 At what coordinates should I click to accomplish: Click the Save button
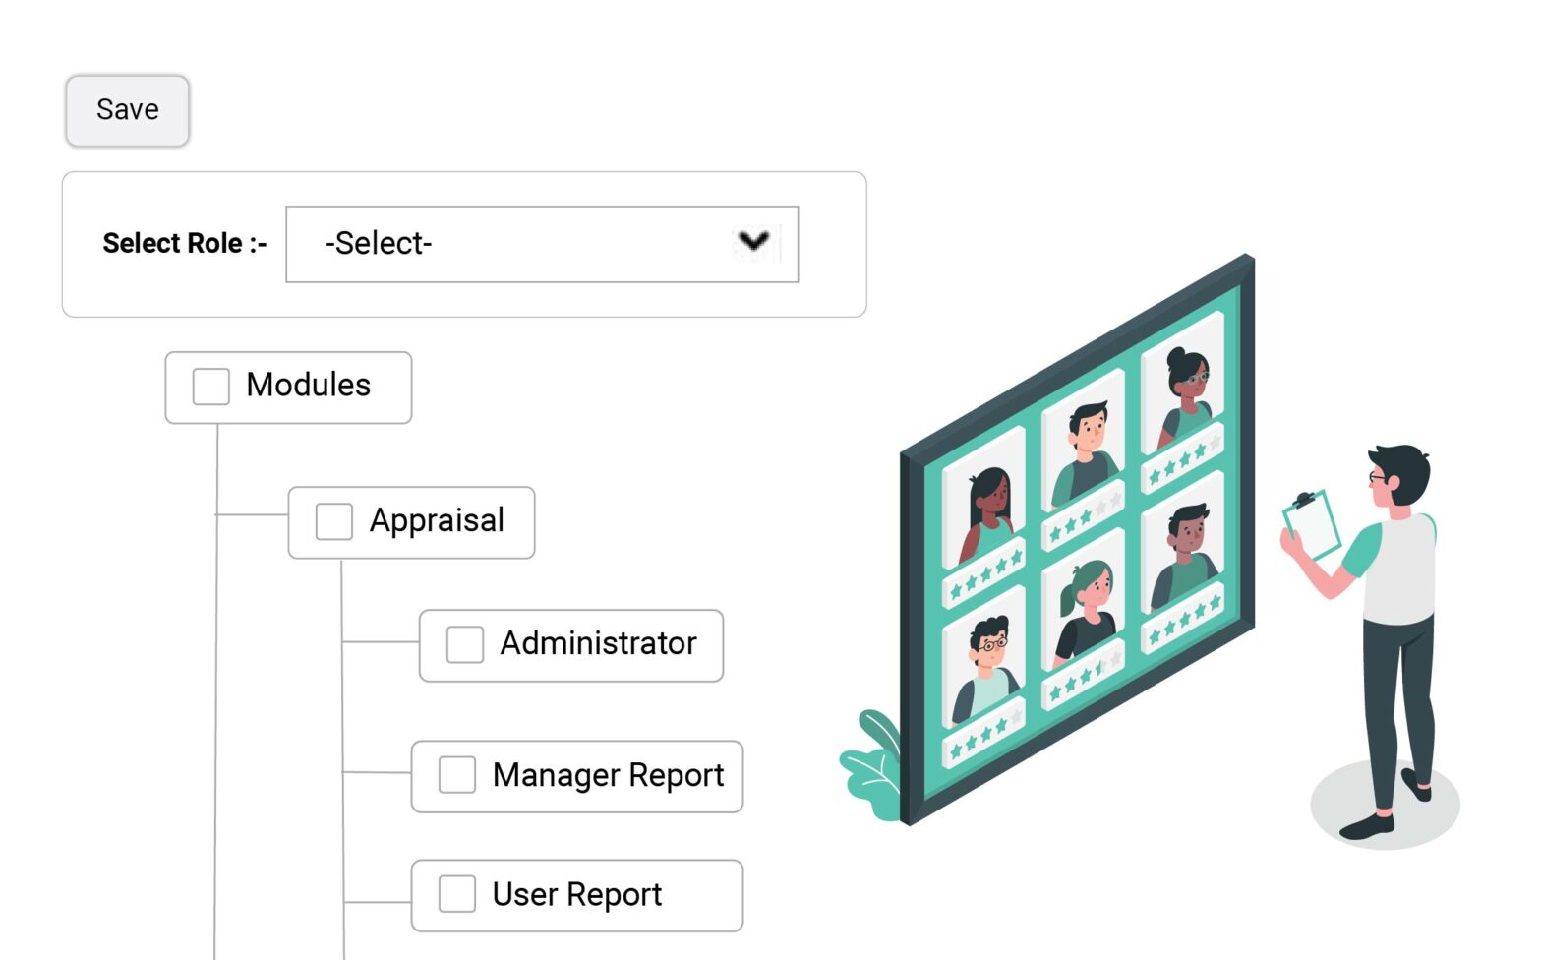pos(126,110)
